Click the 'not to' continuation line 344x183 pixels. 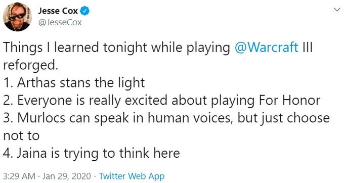click(21, 135)
